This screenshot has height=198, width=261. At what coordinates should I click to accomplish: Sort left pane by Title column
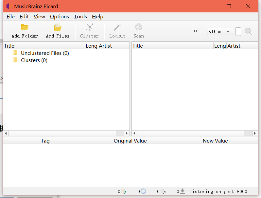coord(44,46)
